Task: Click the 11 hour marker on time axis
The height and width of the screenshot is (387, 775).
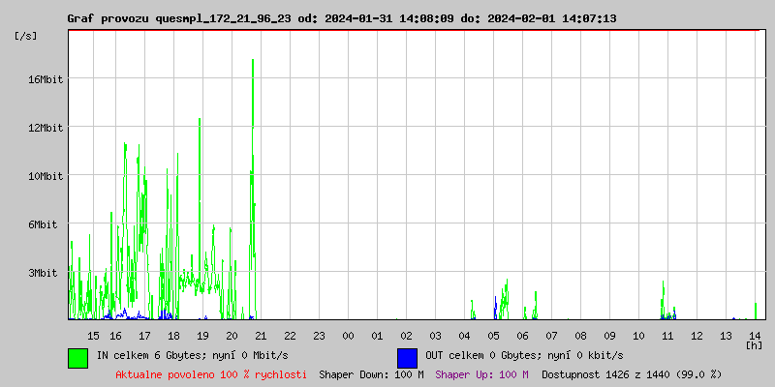Action: point(667,335)
